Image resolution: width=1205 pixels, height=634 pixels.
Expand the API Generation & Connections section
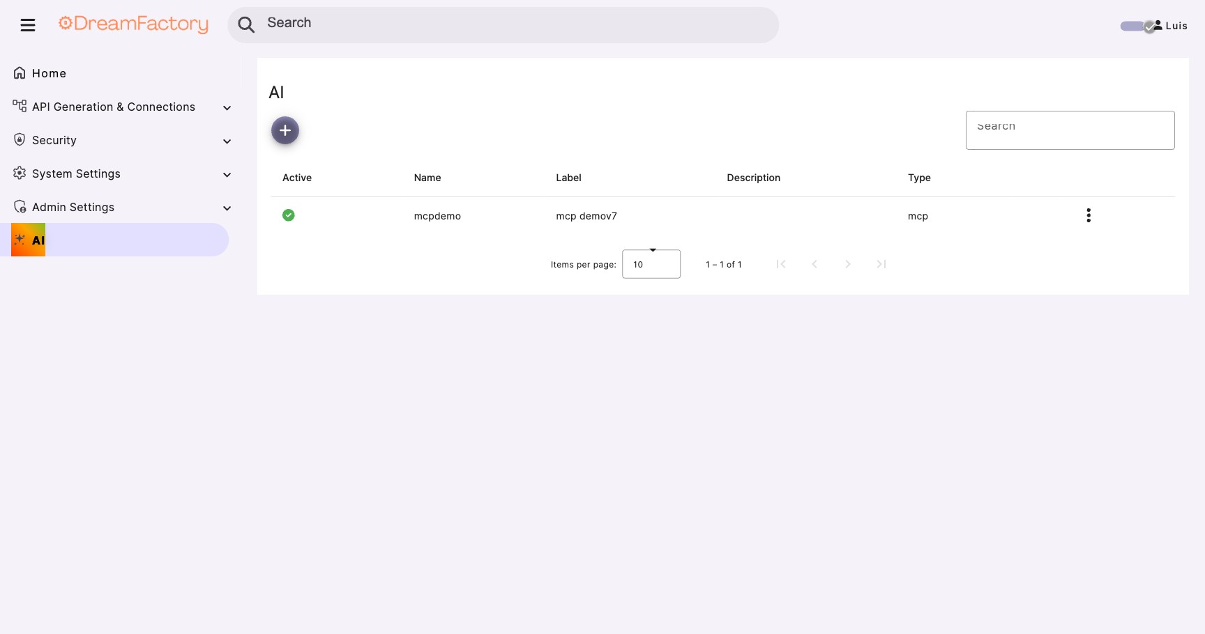pyautogui.click(x=227, y=107)
